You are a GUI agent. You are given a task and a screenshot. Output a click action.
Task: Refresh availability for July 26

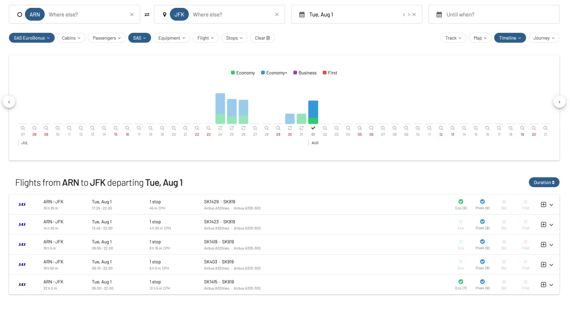tap(243, 128)
